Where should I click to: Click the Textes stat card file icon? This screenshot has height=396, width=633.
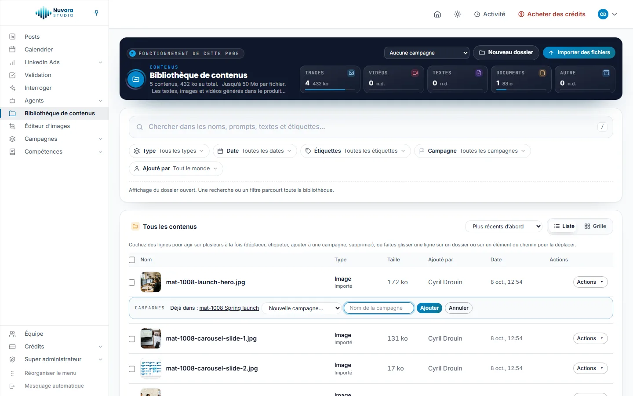[479, 73]
